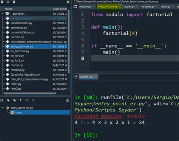Click the if __name__ == '__main__' line
Viewport: 179px width, 141px height.
129,46
